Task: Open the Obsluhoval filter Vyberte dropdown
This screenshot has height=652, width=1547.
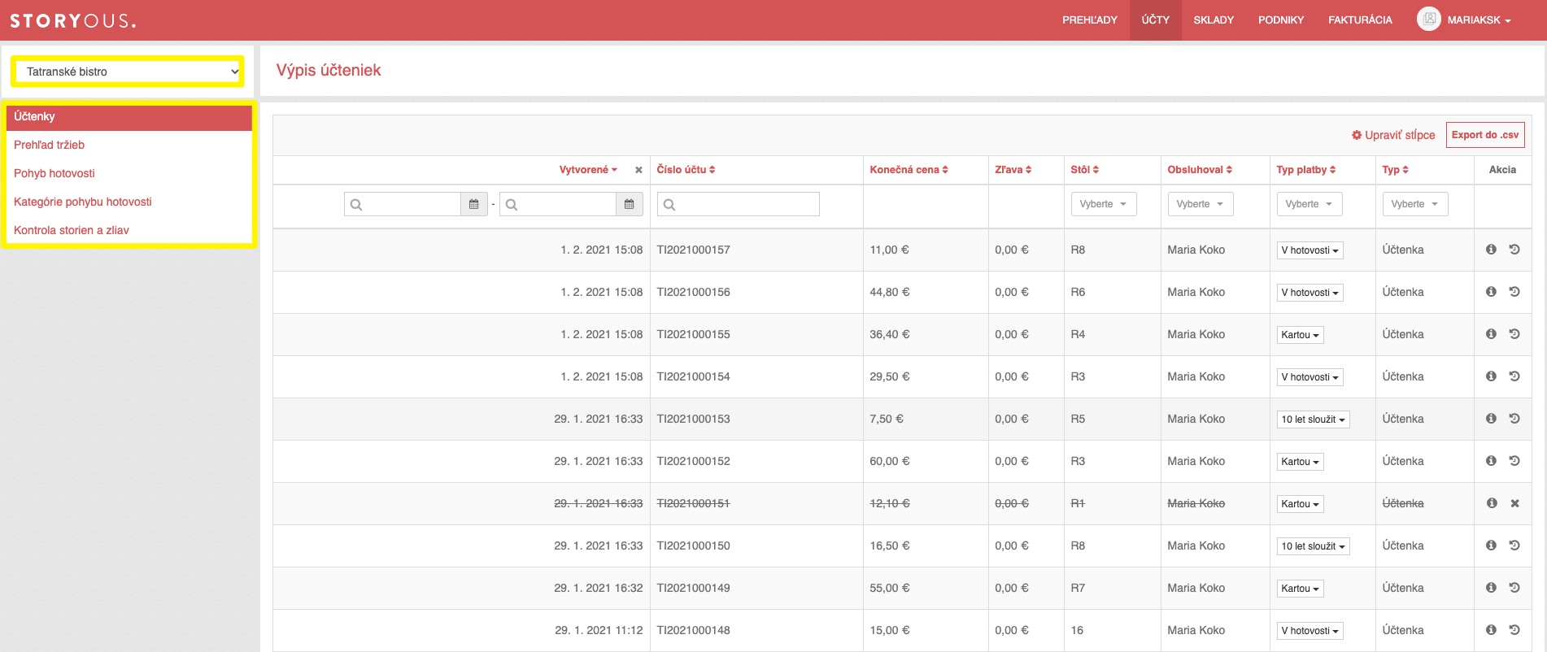Action: point(1201,204)
